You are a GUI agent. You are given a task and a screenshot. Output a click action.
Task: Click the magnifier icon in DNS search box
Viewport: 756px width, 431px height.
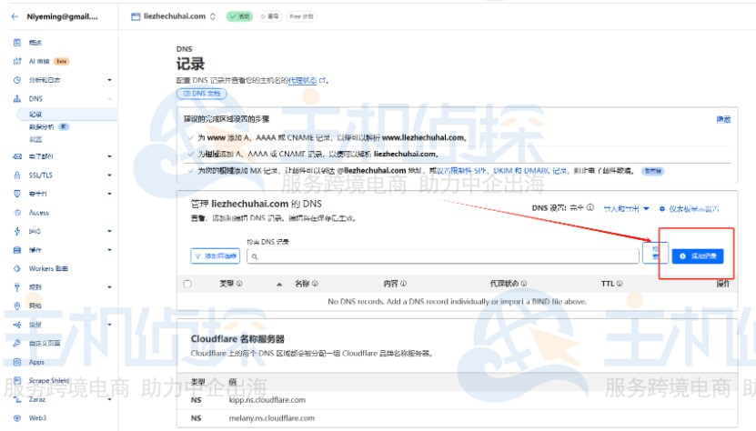click(255, 256)
